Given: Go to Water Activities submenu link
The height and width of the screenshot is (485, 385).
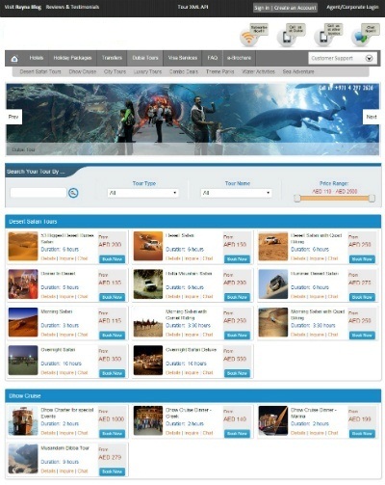Looking at the screenshot, I should [x=258, y=71].
